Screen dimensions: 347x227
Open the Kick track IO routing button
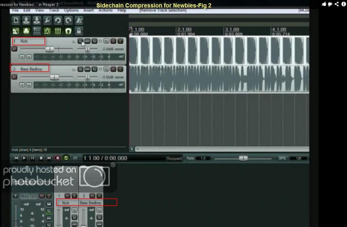[x=80, y=41]
